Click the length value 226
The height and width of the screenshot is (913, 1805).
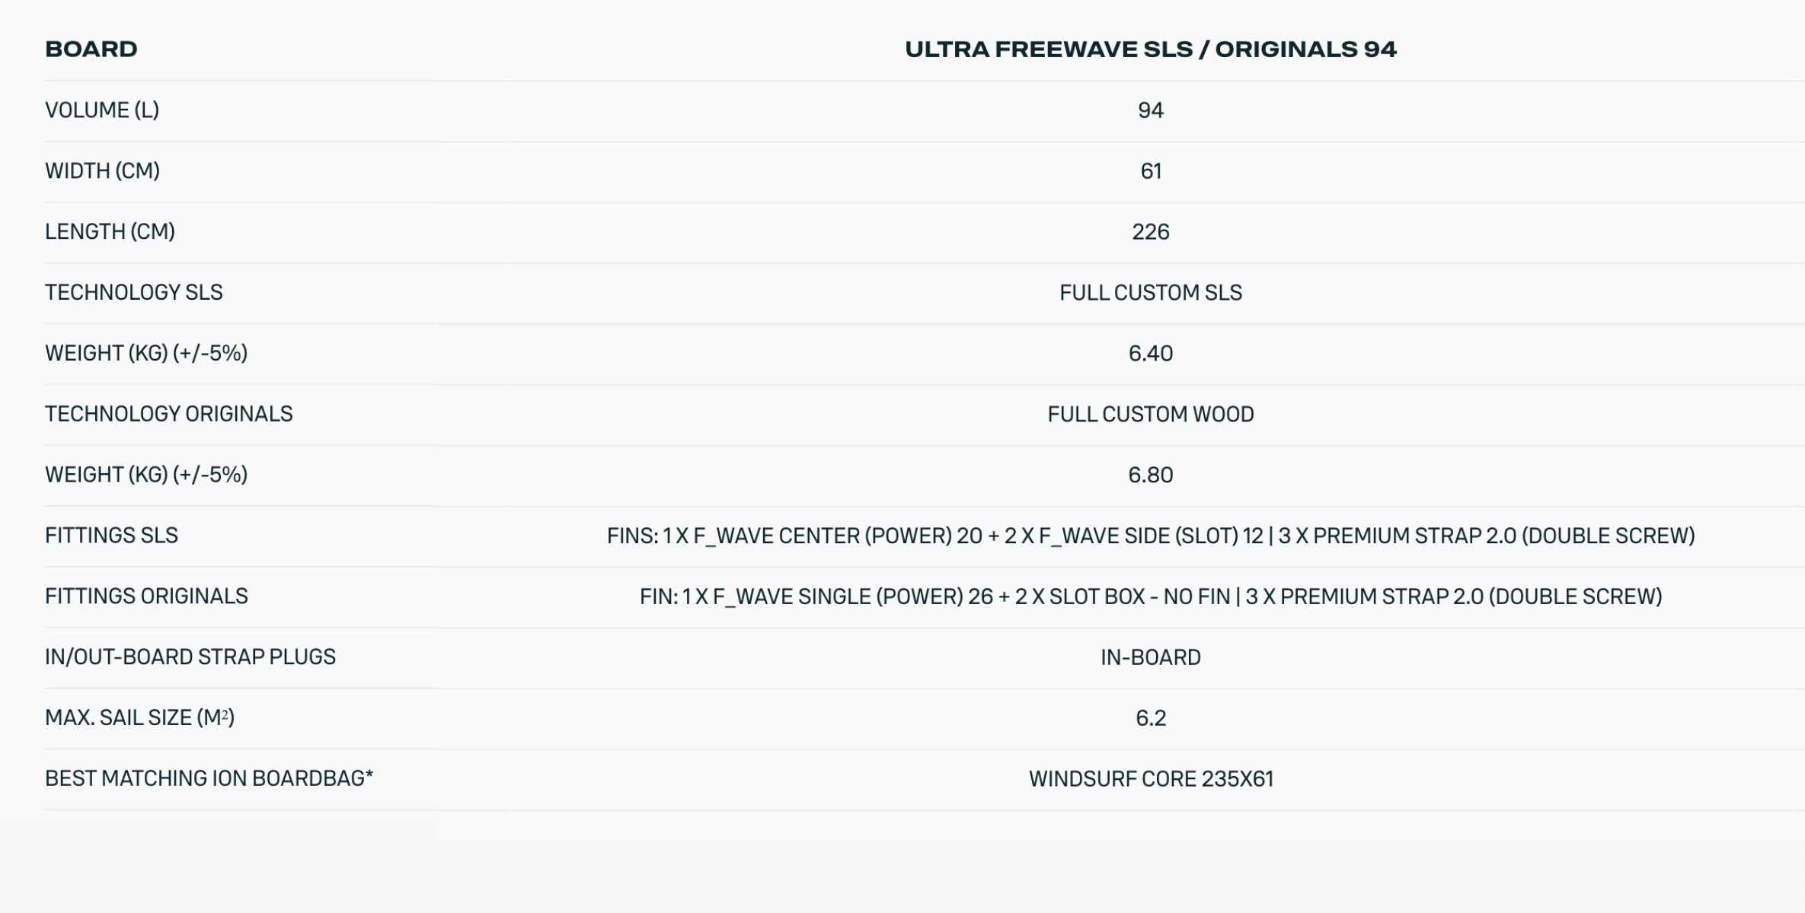click(1150, 232)
